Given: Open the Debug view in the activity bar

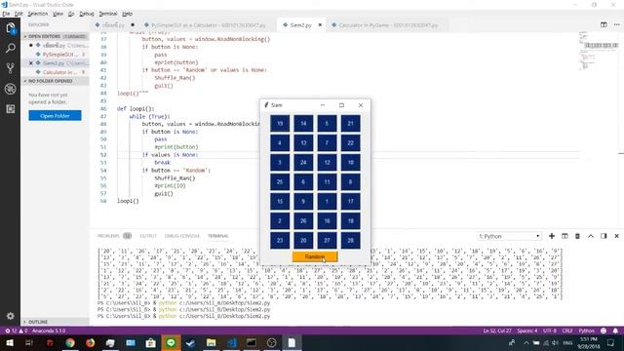Looking at the screenshot, I should [x=11, y=89].
